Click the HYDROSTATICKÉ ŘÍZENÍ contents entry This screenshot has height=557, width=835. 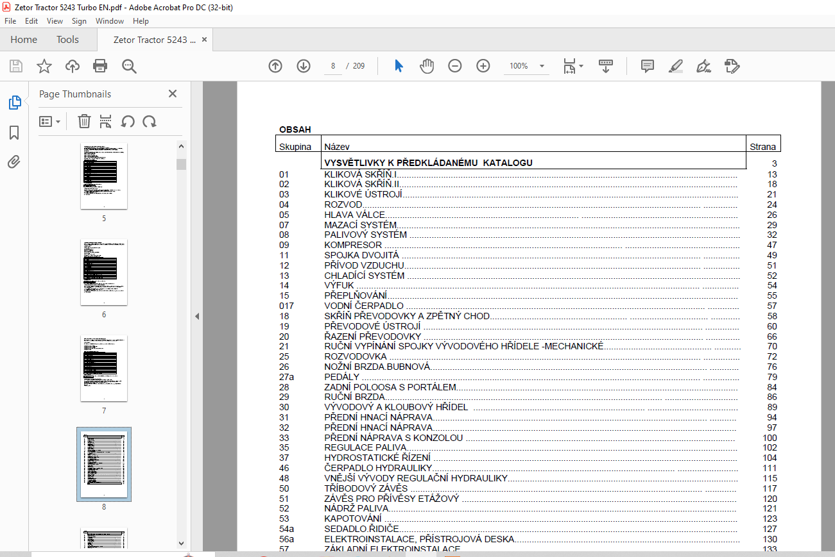(x=377, y=458)
